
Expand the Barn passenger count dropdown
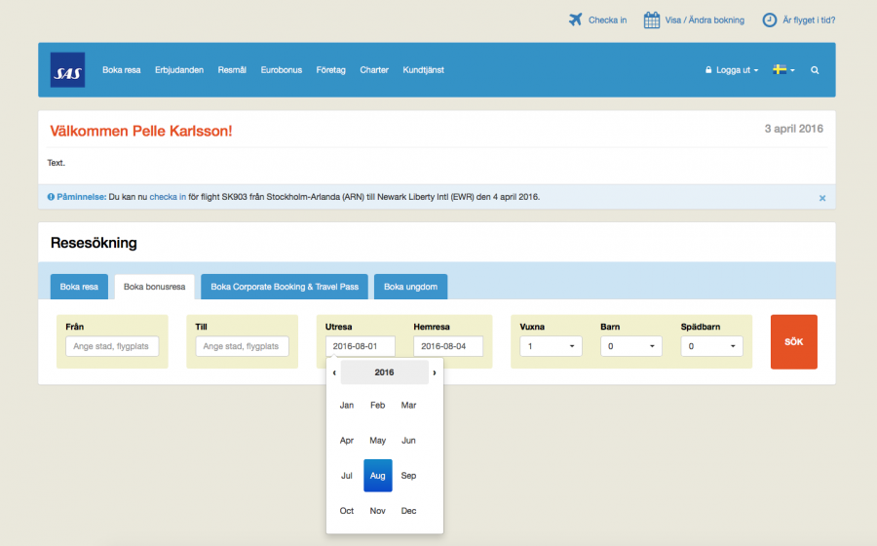pyautogui.click(x=630, y=346)
